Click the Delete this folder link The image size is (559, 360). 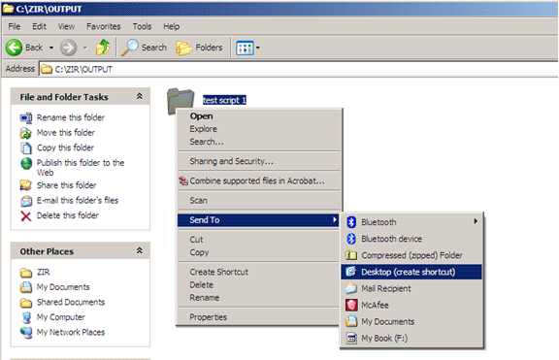pos(68,215)
